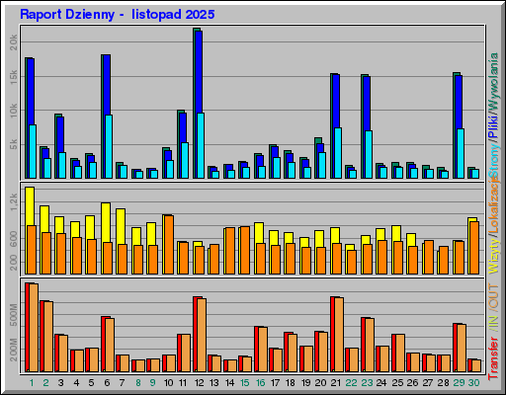
Task: Click day label "14" on the x-axis
Action: 229,383
